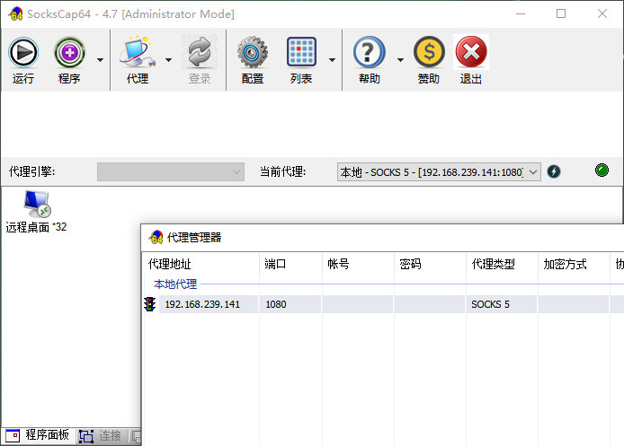Click the 运行 (Run) play icon
This screenshot has height=446, width=624.
point(23,52)
